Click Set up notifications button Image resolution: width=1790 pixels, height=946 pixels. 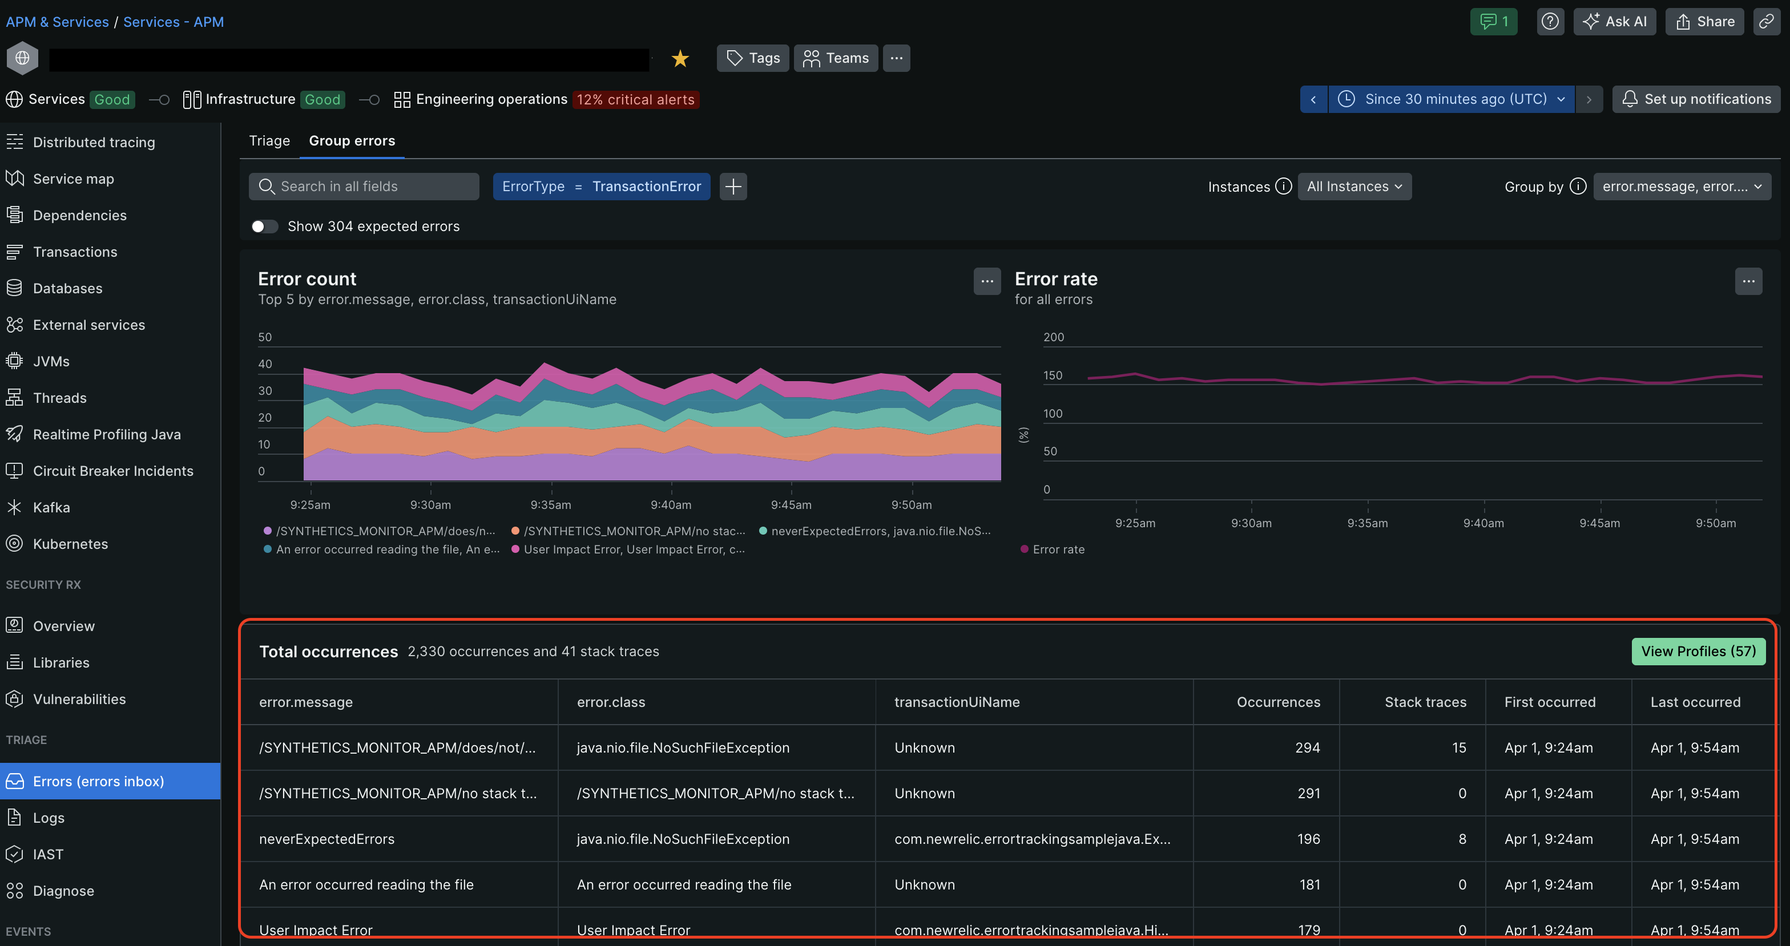pyautogui.click(x=1696, y=99)
